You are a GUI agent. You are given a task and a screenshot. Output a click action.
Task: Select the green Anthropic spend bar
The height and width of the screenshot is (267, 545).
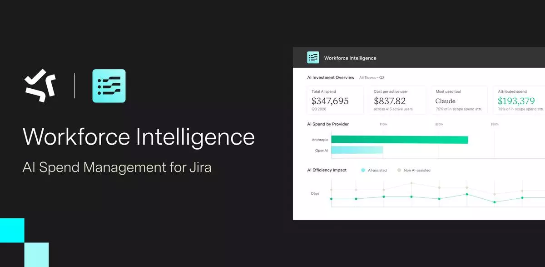tap(400, 140)
